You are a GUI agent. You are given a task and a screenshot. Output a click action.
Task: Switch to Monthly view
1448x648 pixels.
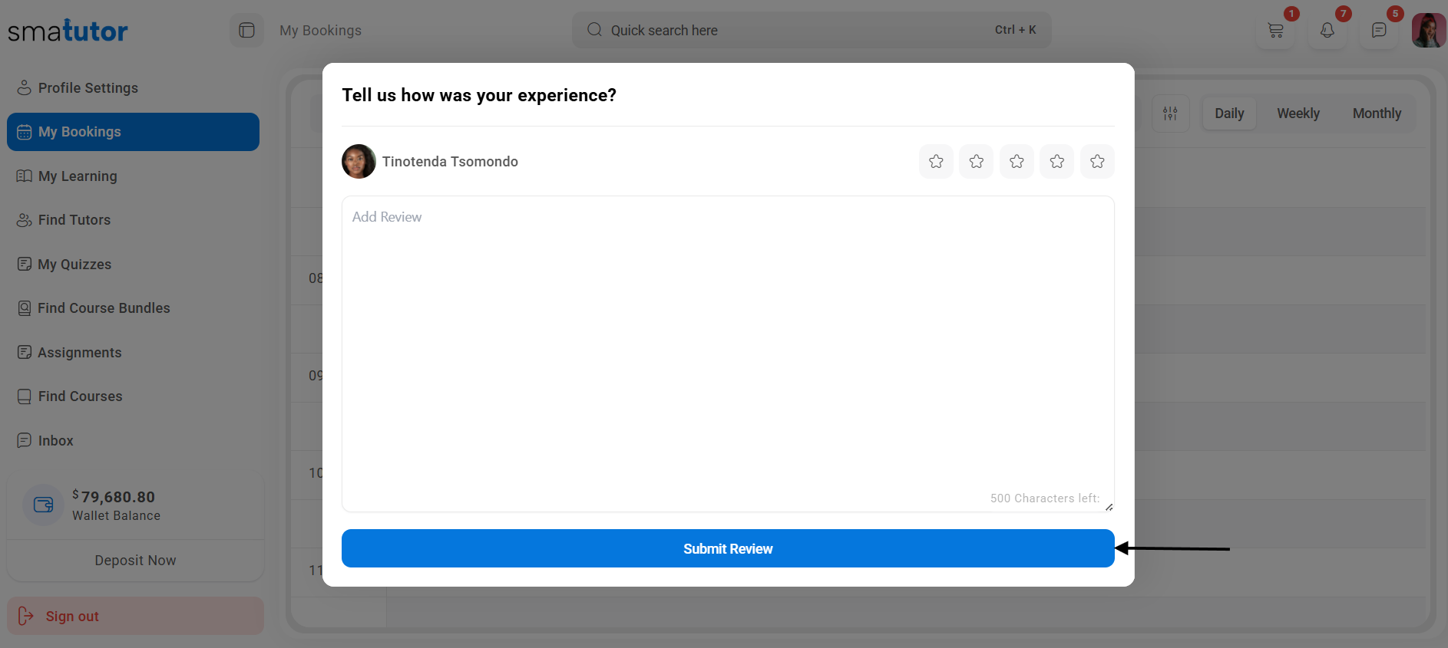coord(1376,113)
